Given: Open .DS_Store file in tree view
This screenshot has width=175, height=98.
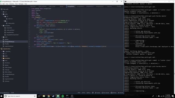Looking at the screenshot, I should coord(7,63).
